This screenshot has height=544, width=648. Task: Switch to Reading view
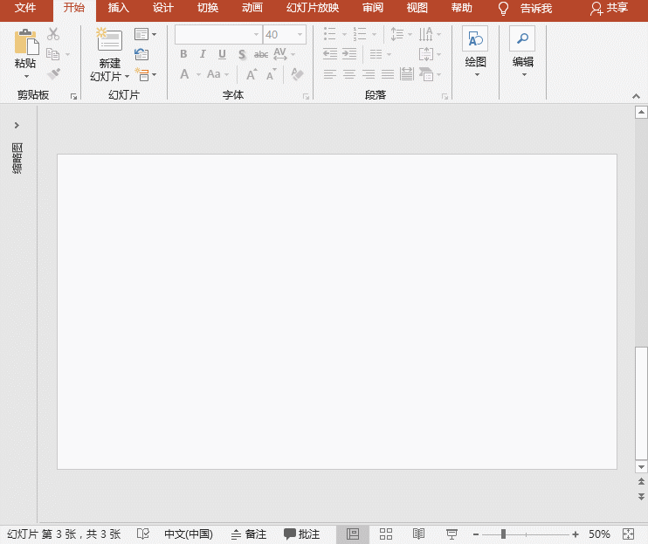click(x=418, y=534)
